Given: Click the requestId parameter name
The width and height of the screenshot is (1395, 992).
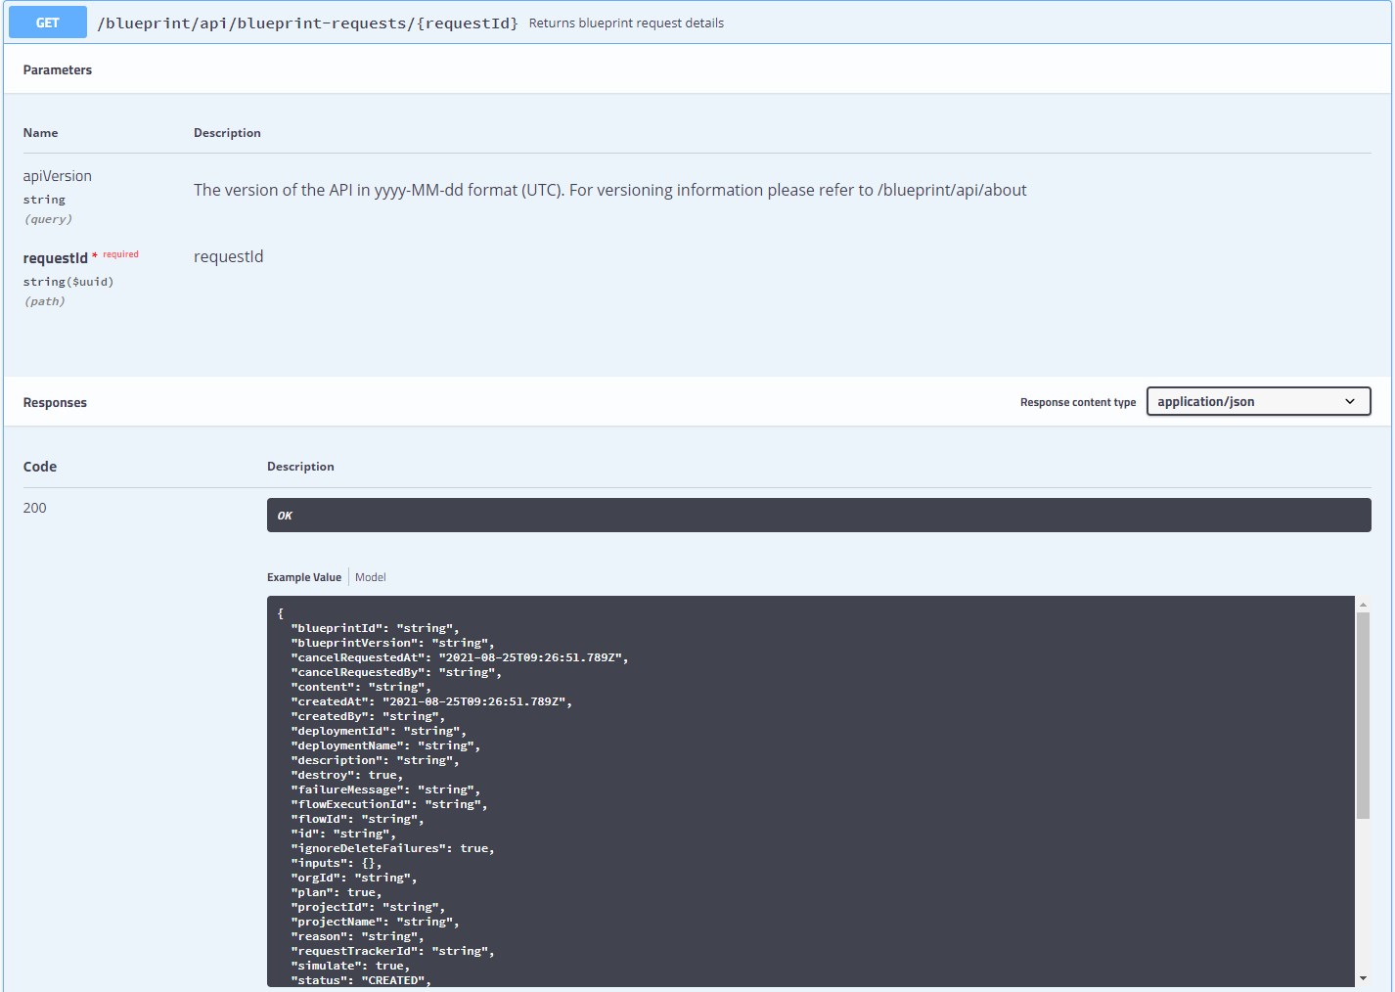Looking at the screenshot, I should (56, 258).
